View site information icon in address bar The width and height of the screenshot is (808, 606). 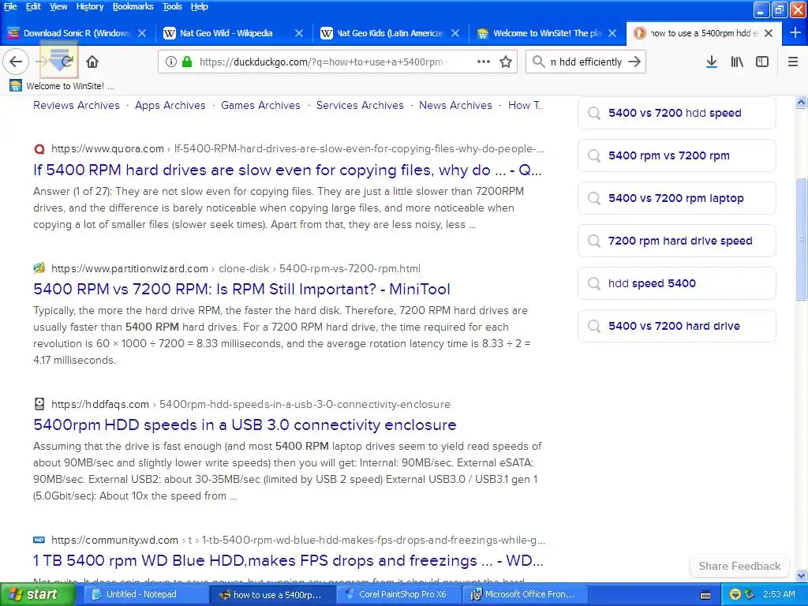point(171,62)
